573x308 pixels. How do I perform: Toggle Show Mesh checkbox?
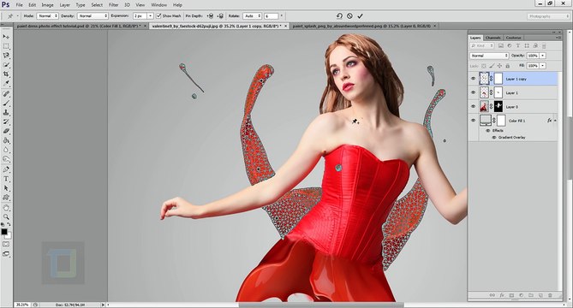[x=158, y=16]
